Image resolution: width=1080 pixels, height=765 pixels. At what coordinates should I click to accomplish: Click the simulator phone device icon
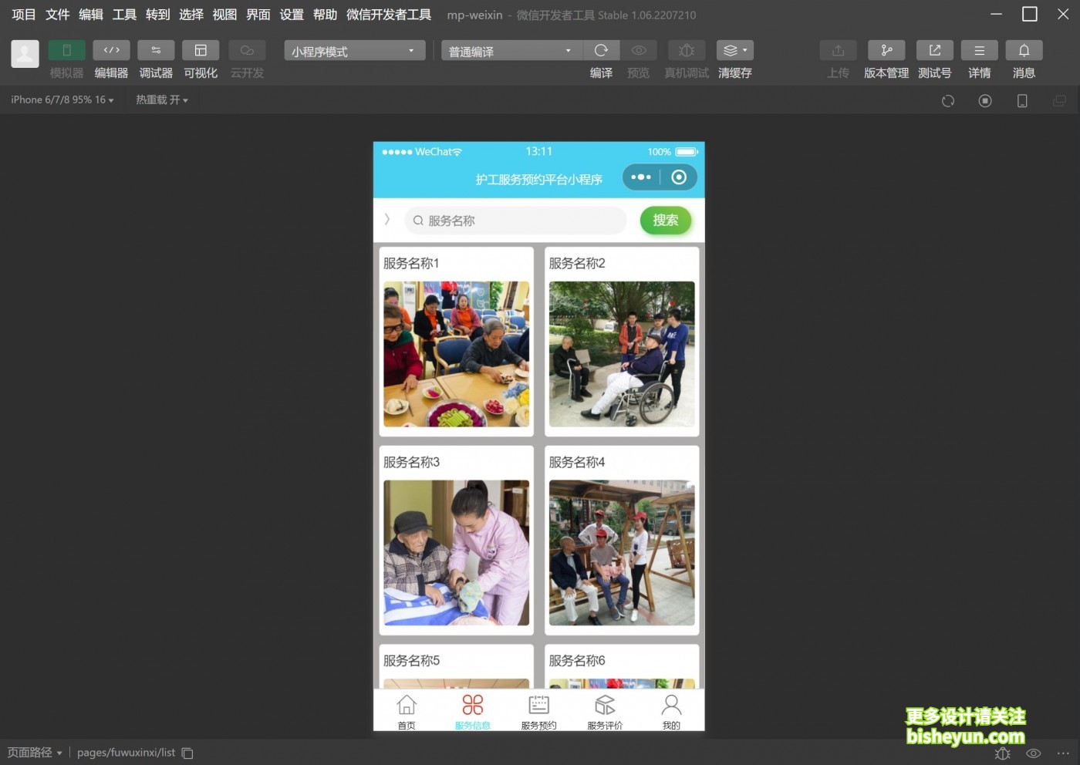(x=1022, y=101)
